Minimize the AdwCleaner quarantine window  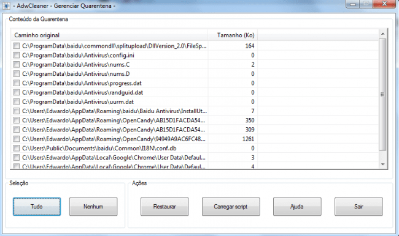353,4
